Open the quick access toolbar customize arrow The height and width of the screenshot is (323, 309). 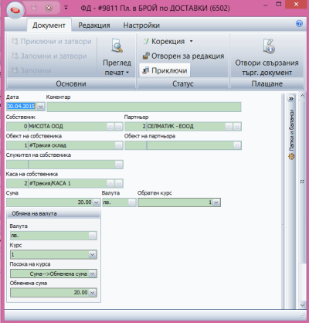66,8
